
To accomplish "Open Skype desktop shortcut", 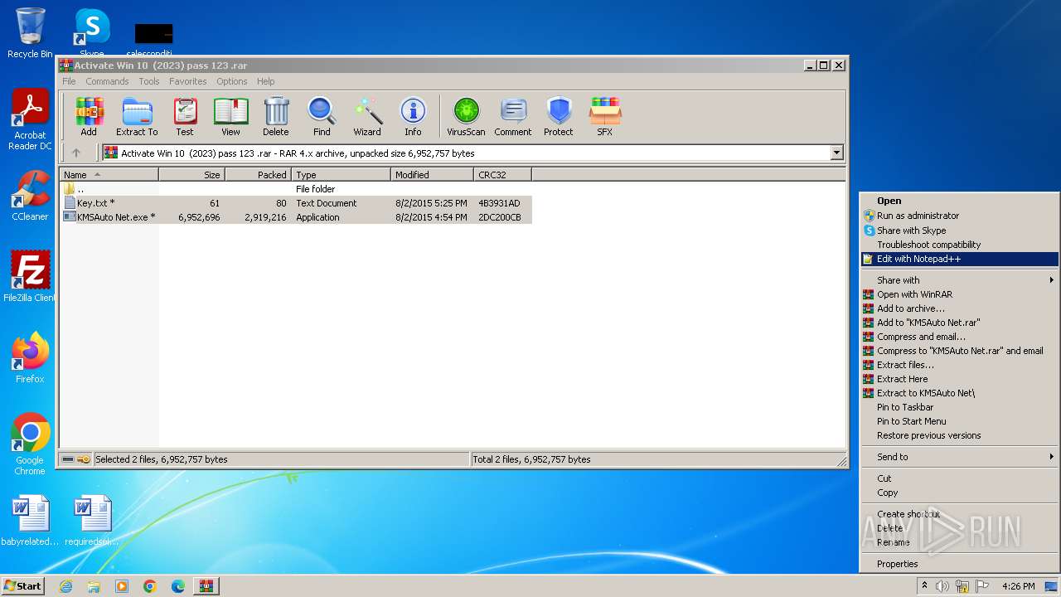I will (x=92, y=33).
